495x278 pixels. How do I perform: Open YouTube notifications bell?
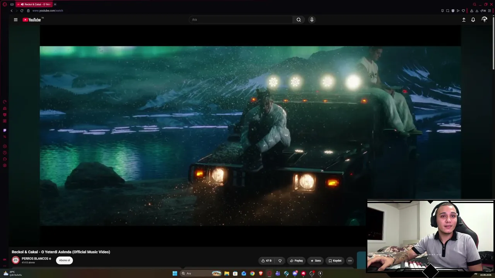click(x=473, y=20)
